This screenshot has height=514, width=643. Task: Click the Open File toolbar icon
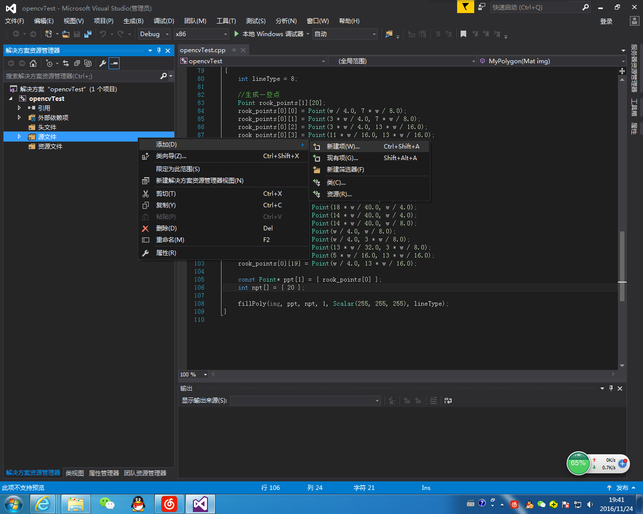(66, 34)
